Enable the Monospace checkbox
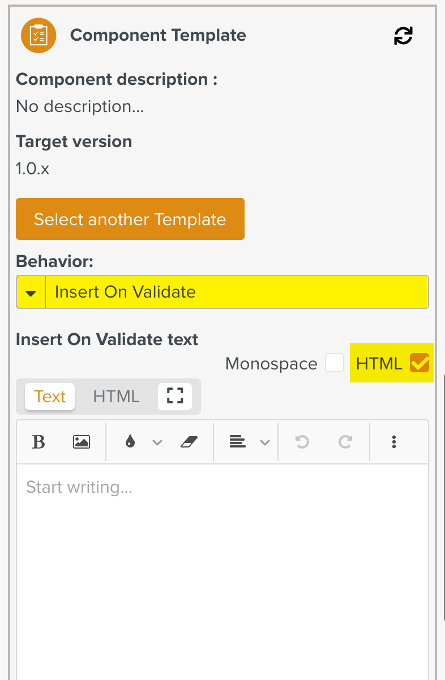Image resolution: width=445 pixels, height=680 pixels. 335,363
